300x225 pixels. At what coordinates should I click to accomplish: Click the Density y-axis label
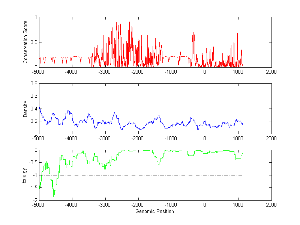pos(25,109)
